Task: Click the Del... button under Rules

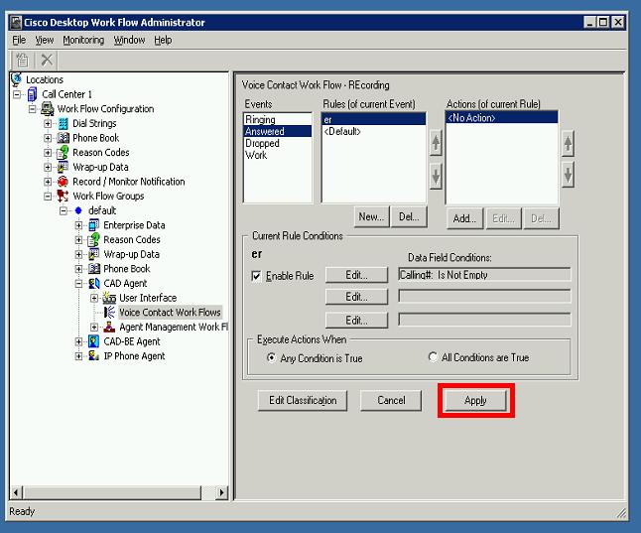Action: click(x=409, y=216)
